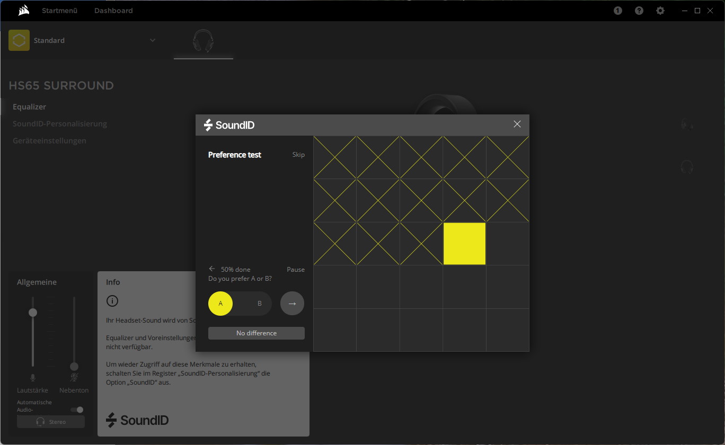
Task: Click the next arrow round button
Action: (292, 304)
